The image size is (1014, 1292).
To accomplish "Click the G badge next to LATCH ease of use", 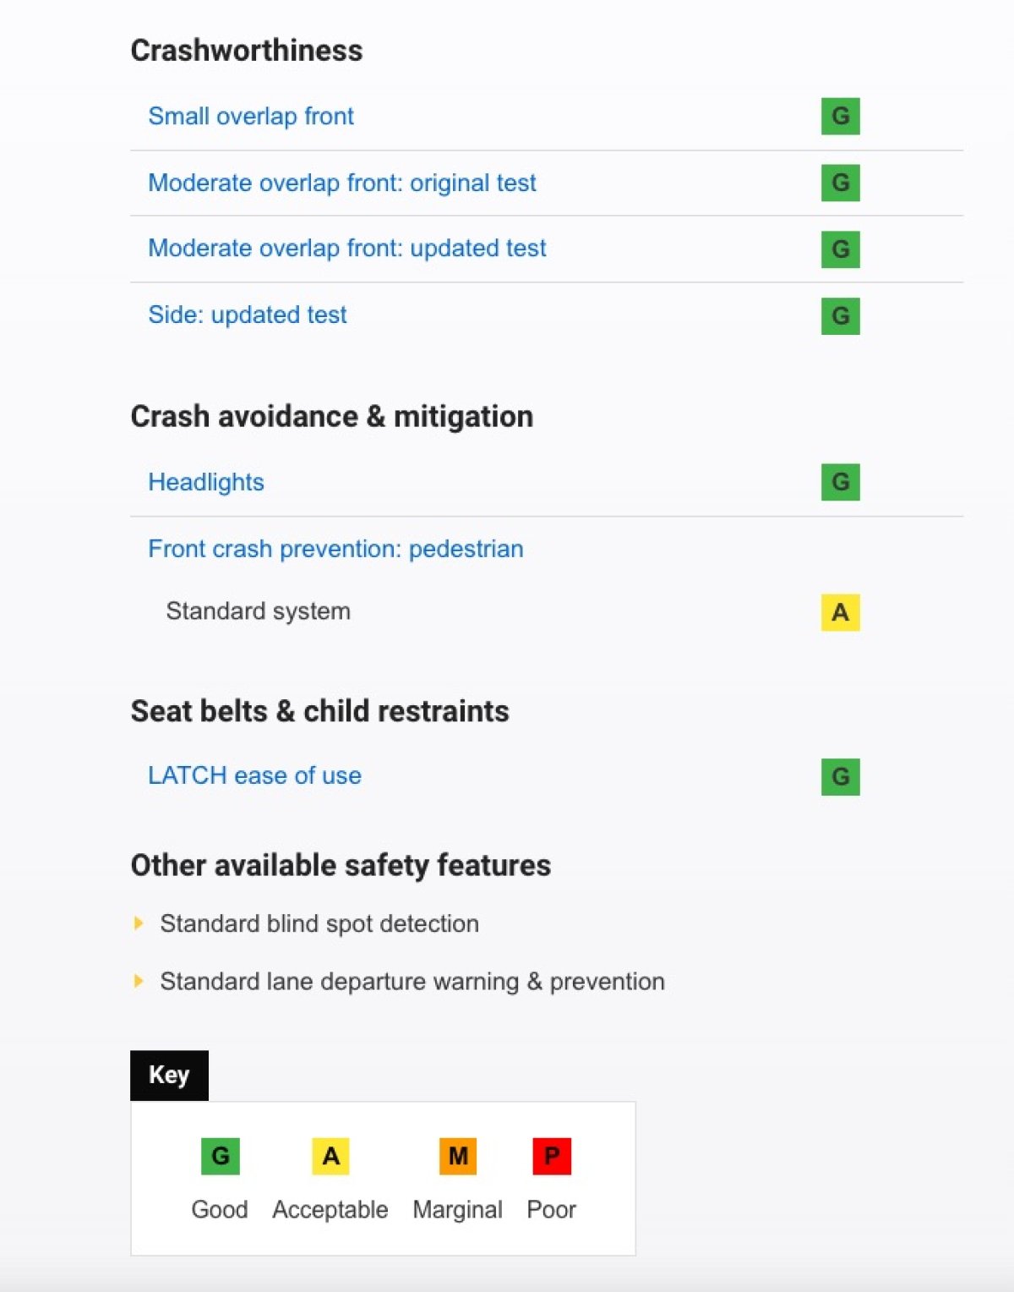I will pos(840,776).
